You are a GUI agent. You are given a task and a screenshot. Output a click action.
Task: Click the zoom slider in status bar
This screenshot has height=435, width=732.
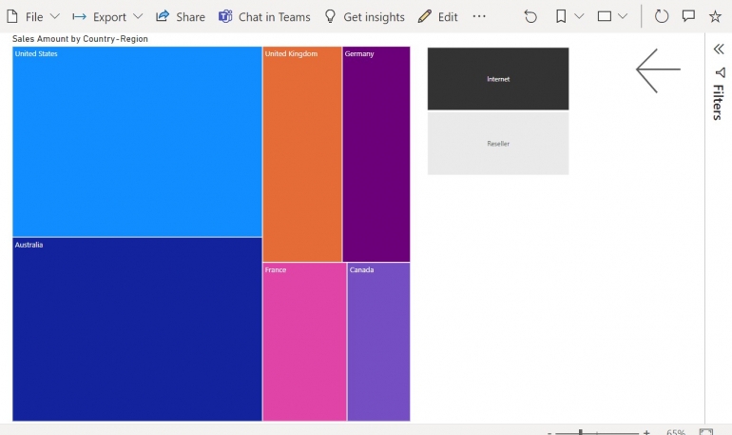(581, 432)
